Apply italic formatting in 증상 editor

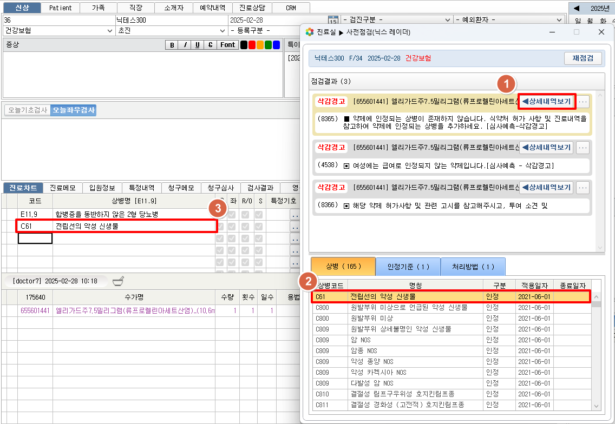(185, 45)
